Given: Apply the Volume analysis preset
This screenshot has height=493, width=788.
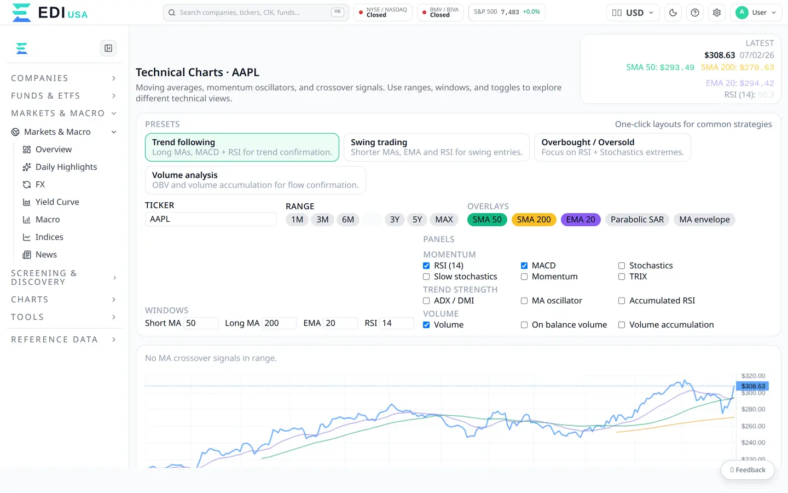Looking at the screenshot, I should pos(256,180).
